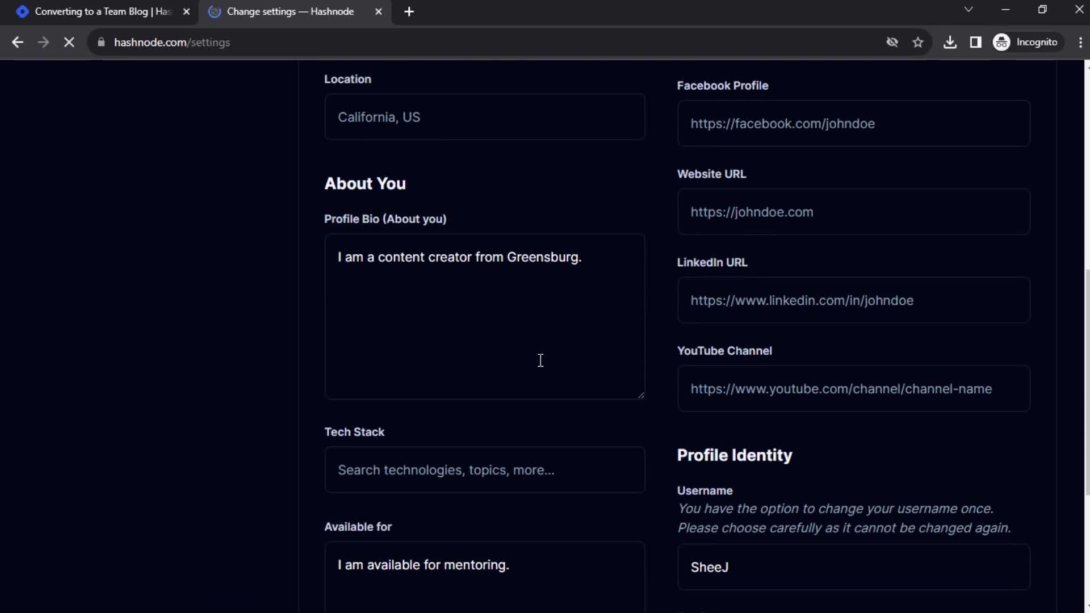Open a new tab with the plus icon

tap(409, 11)
